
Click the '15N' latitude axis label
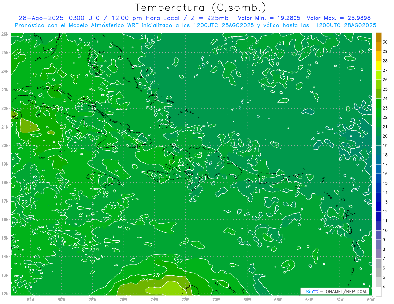coord(5,238)
